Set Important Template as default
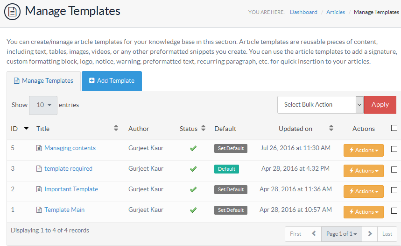Image resolution: width=401 pixels, height=246 pixels. (231, 189)
